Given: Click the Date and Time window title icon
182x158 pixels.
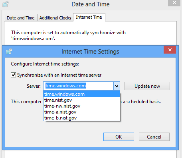Looking at the screenshot, I should pyautogui.click(x=6, y=4).
